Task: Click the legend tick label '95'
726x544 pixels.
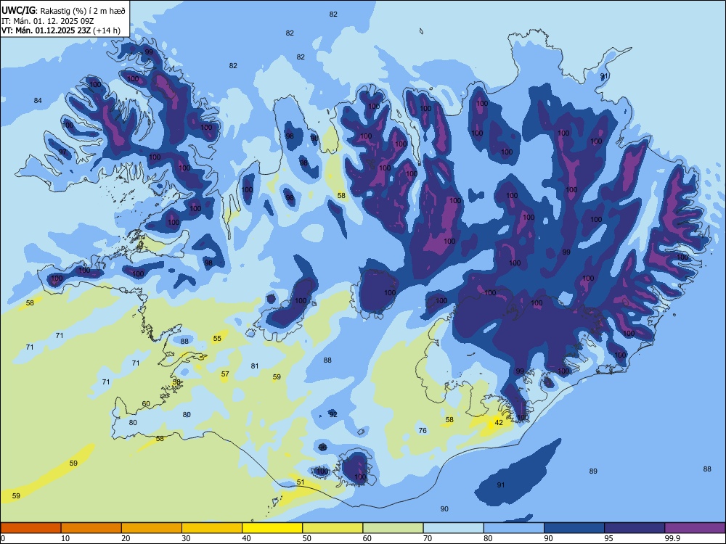Action: click(609, 538)
